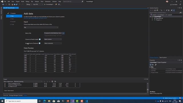Open the input data source File dropdown
This screenshot has width=183, height=103.
tap(41, 27)
